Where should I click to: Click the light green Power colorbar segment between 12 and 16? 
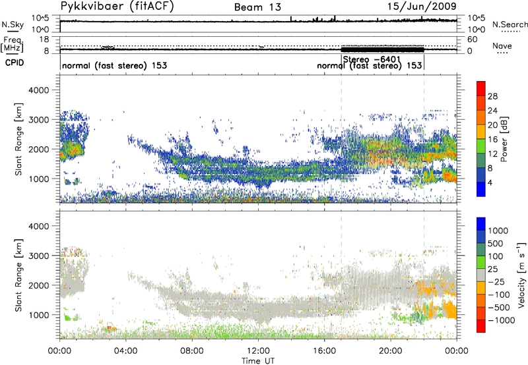click(x=481, y=146)
